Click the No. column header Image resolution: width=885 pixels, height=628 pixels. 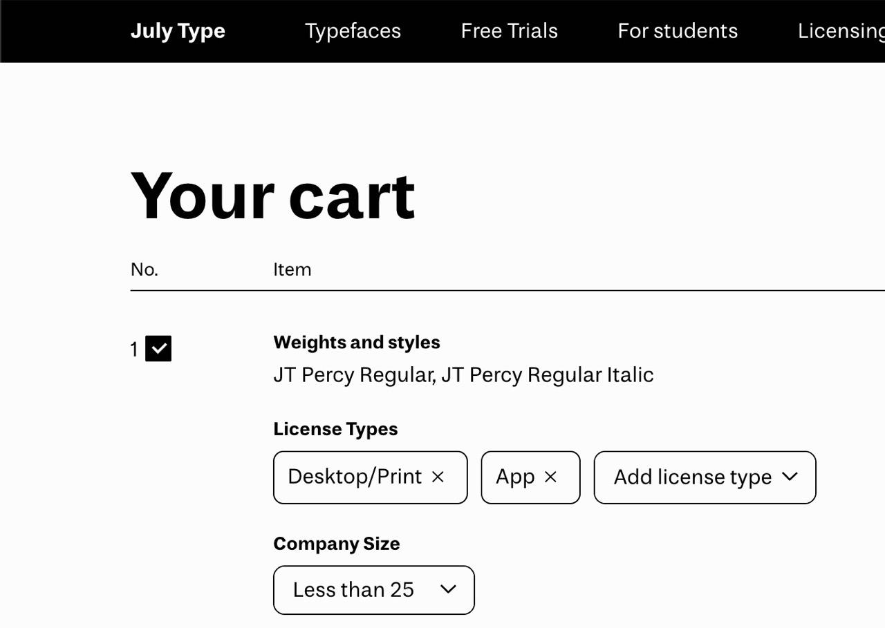coord(145,269)
